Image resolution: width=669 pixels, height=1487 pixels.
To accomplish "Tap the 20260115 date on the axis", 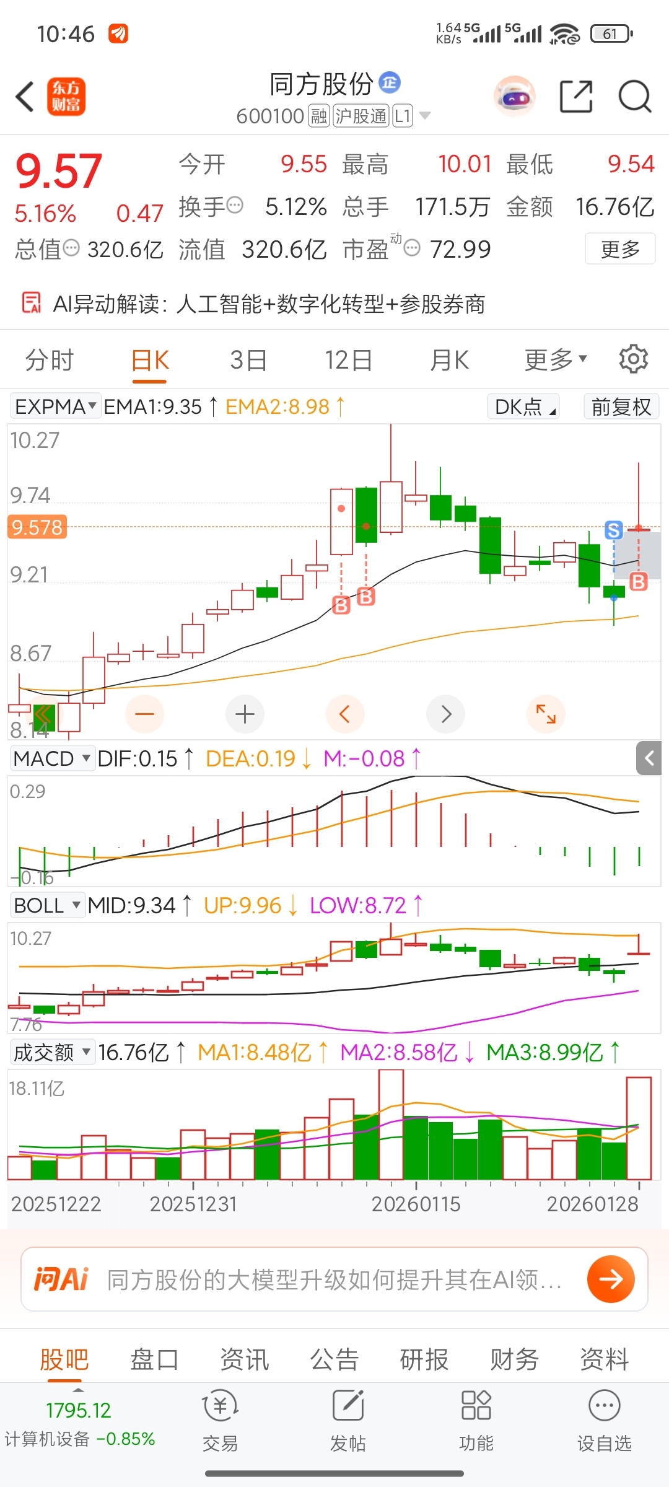I will pyautogui.click(x=416, y=1204).
